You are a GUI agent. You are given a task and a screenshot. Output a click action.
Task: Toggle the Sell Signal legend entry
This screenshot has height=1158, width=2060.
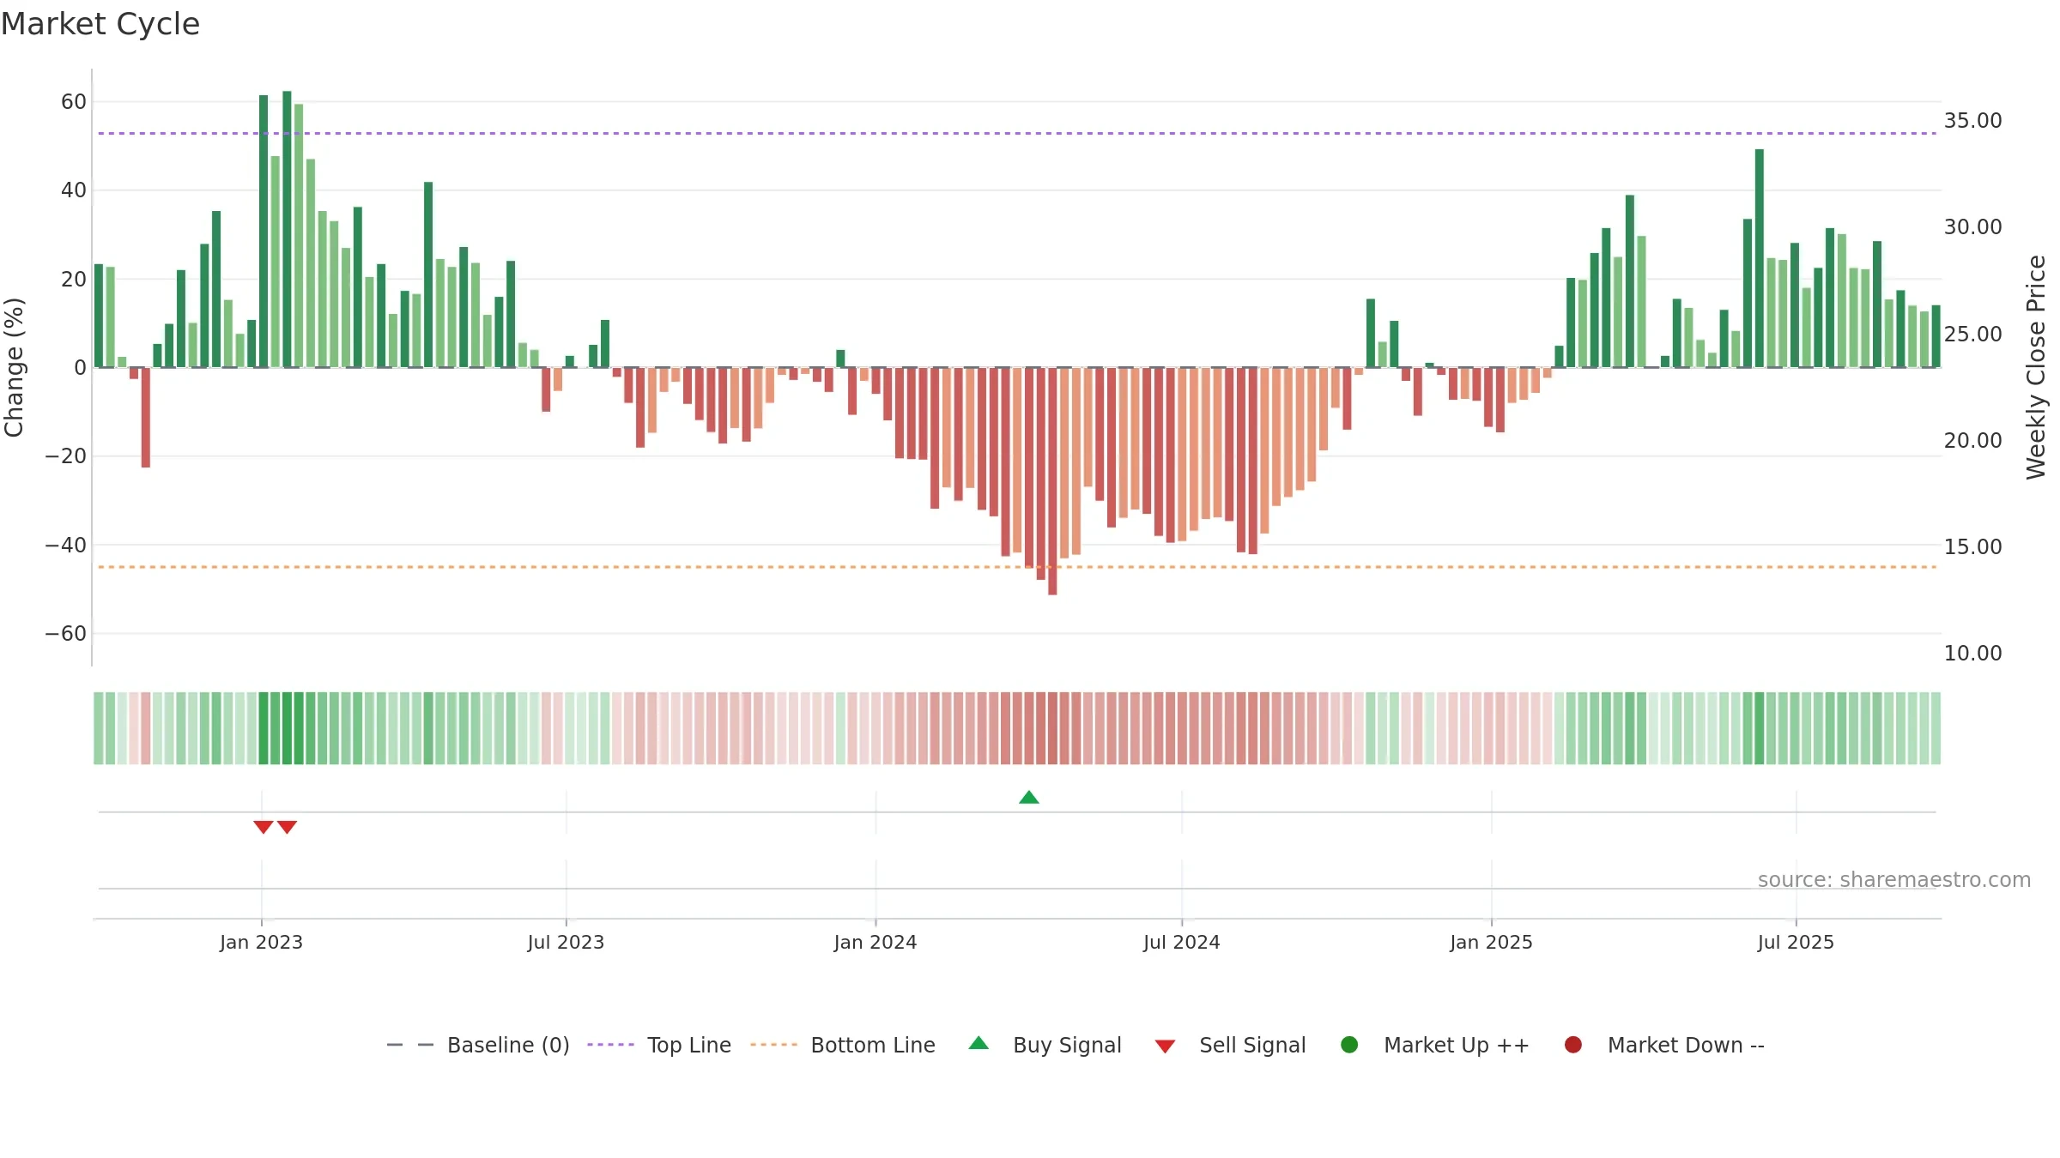point(1230,1045)
